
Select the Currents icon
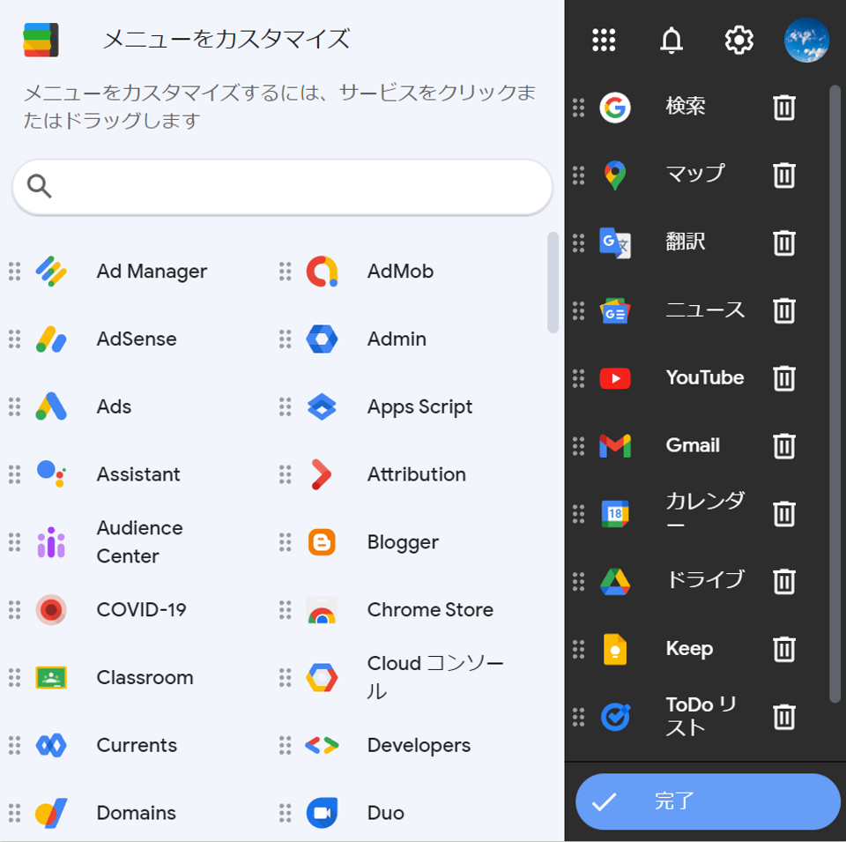pyautogui.click(x=51, y=745)
